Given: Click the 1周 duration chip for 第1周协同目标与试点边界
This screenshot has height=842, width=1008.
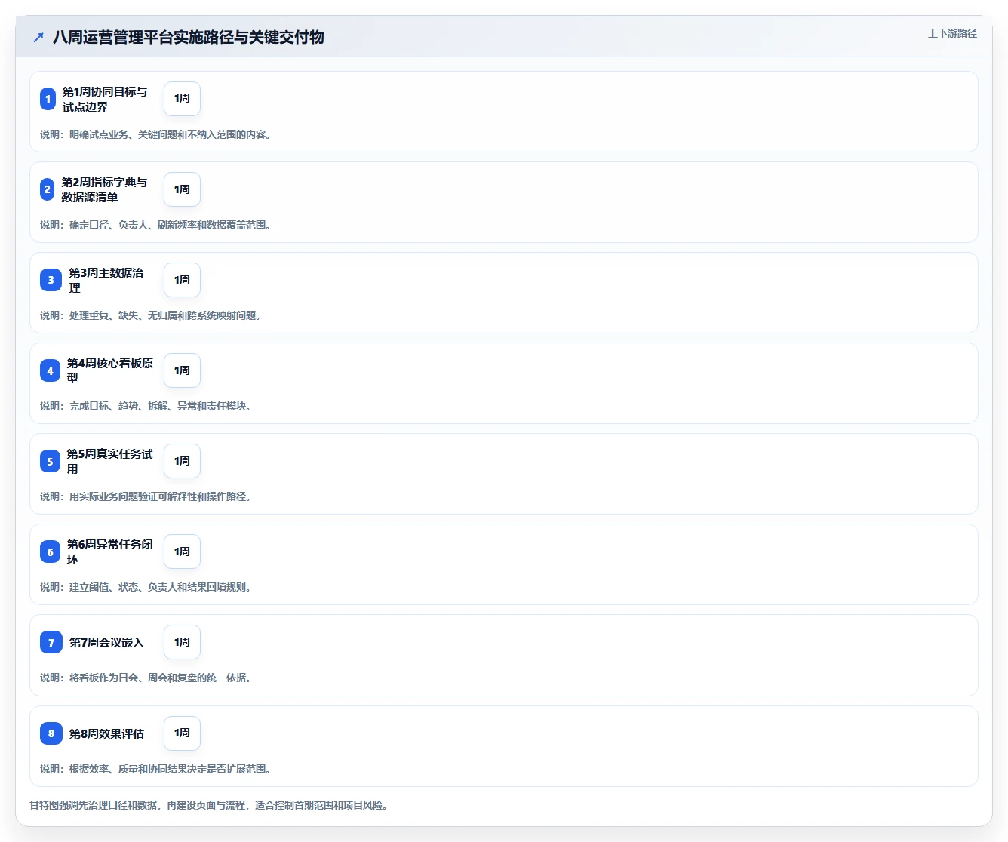Looking at the screenshot, I should tap(182, 99).
